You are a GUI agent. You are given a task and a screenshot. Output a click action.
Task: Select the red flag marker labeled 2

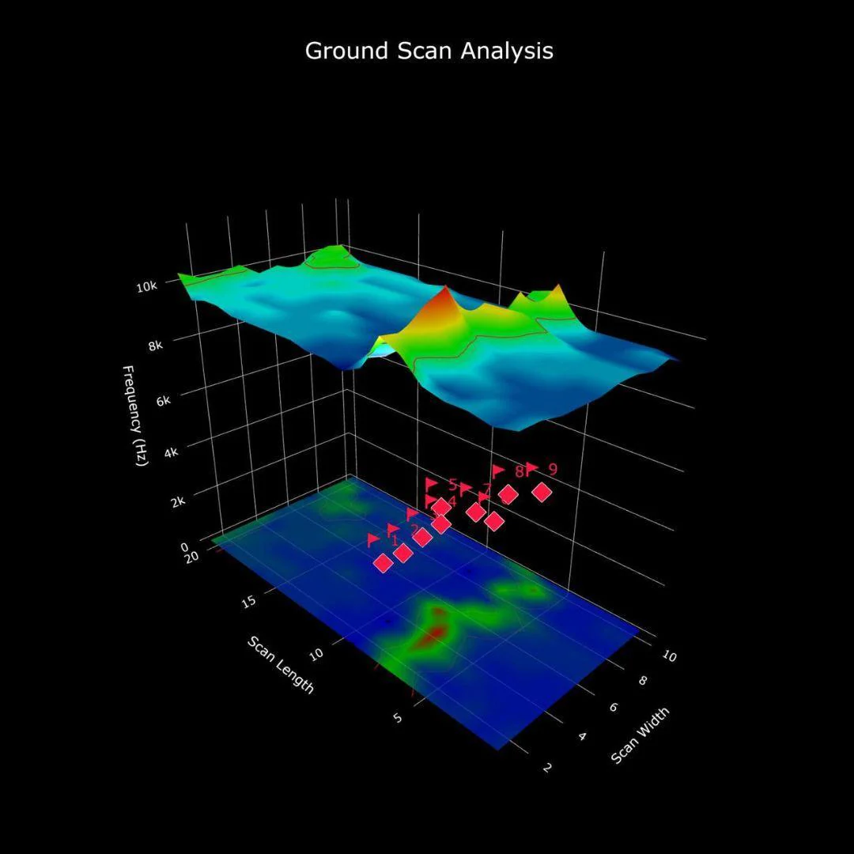[393, 530]
